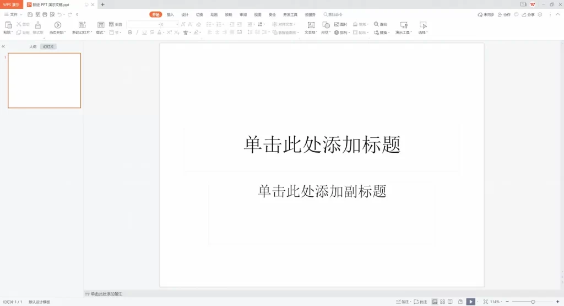Open the Layout (版式) icon
The width and height of the screenshot is (564, 306).
101,25
